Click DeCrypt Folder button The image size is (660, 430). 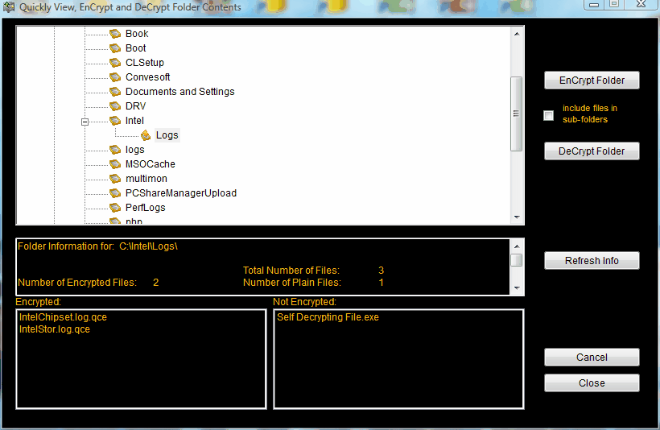[592, 151]
